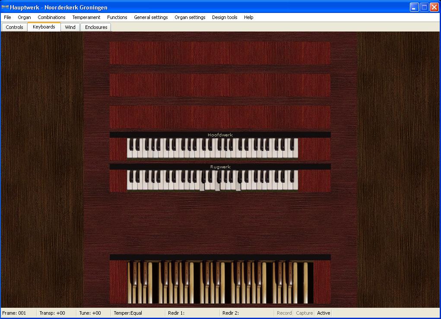The image size is (441, 319).
Task: Open the Functions menu
Action: click(x=117, y=17)
